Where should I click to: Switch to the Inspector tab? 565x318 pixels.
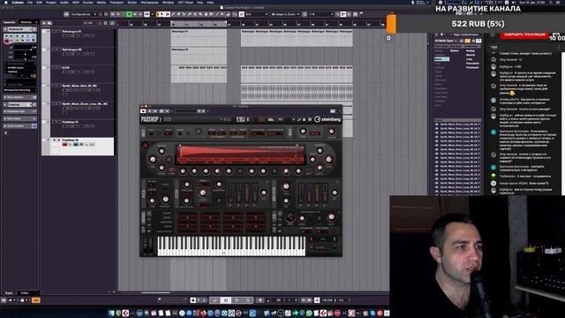[x=10, y=22]
